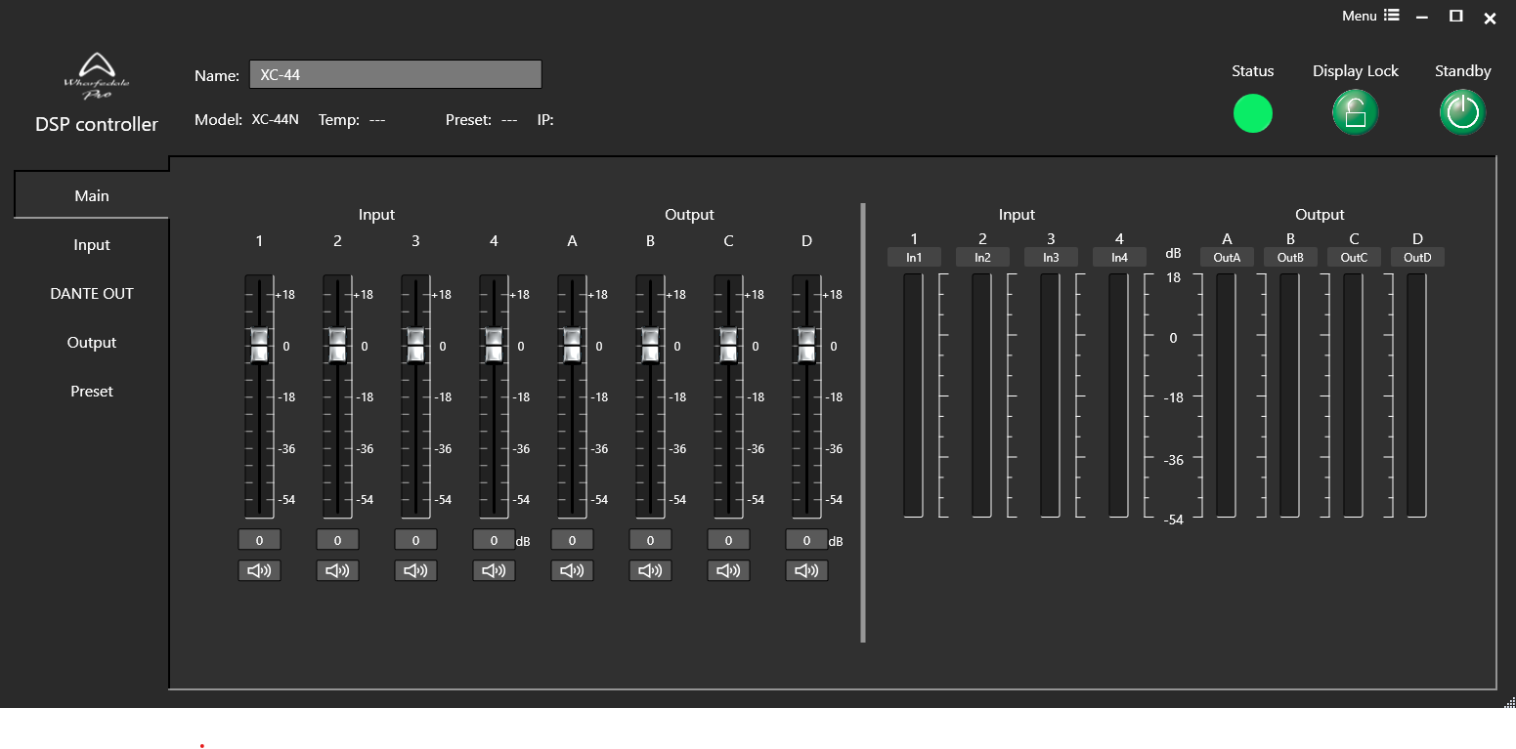Click Output A gain value box
The width and height of the screenshot is (1516, 749).
pos(572,540)
